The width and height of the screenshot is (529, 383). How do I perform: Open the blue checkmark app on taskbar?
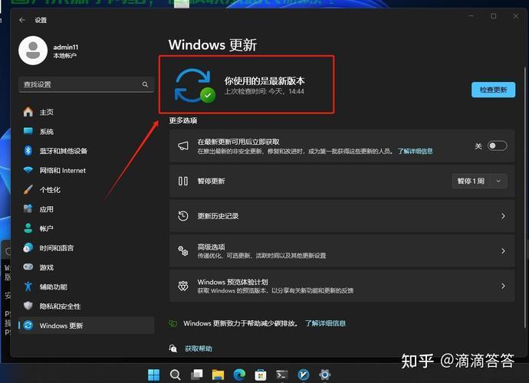(304, 375)
